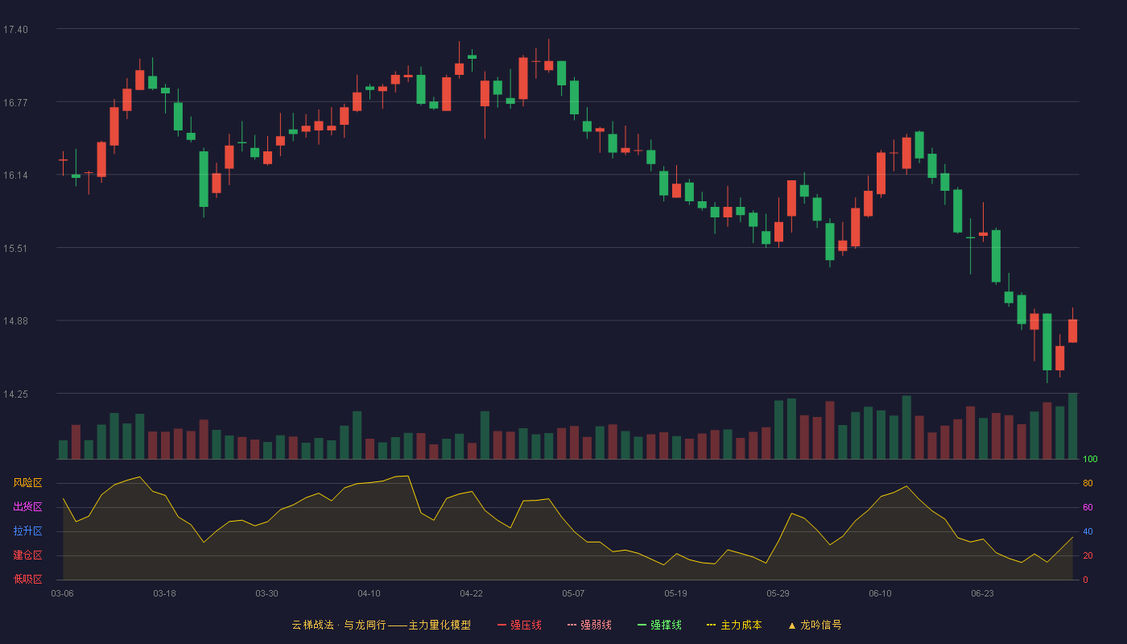1127x644 pixels.
Task: Click the 03-06 date label
Action: click(x=63, y=593)
